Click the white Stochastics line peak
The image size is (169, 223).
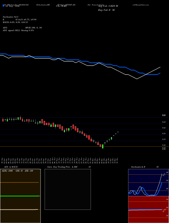point(162,174)
